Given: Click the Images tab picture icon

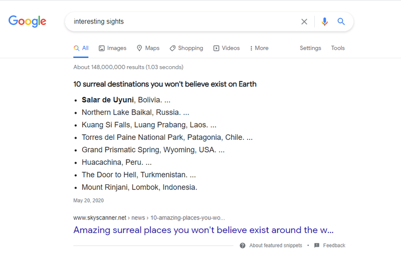Looking at the screenshot, I should click(102, 48).
